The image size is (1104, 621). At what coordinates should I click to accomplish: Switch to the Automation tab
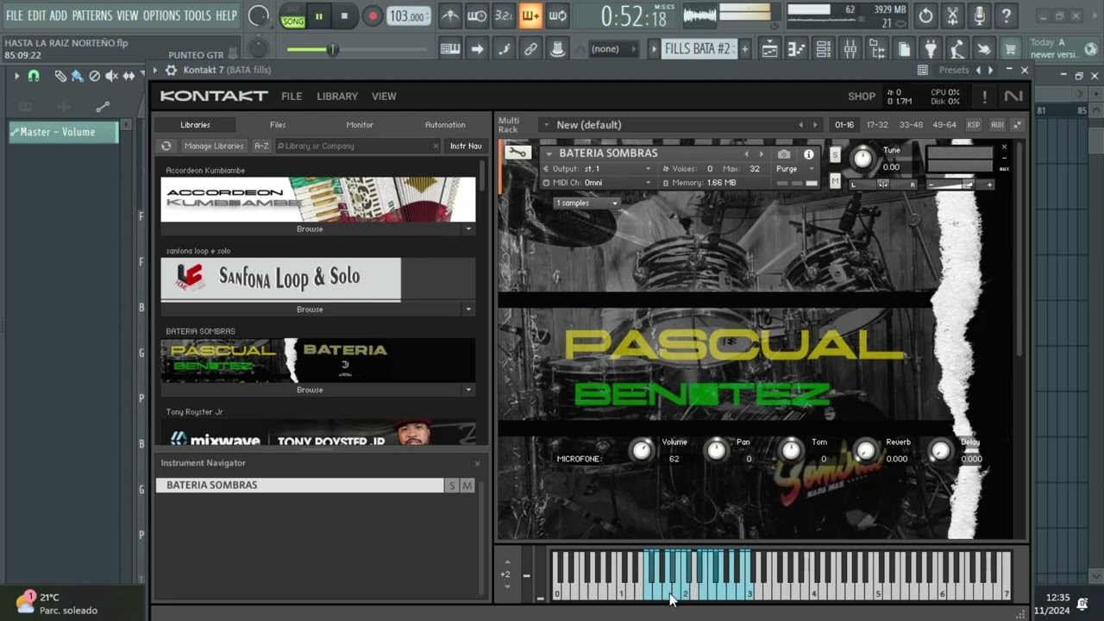445,125
